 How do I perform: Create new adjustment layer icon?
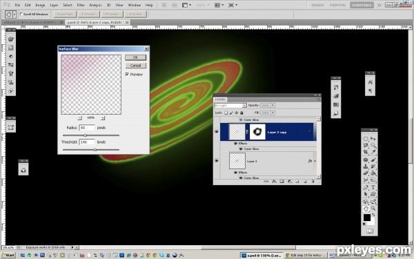290,182
